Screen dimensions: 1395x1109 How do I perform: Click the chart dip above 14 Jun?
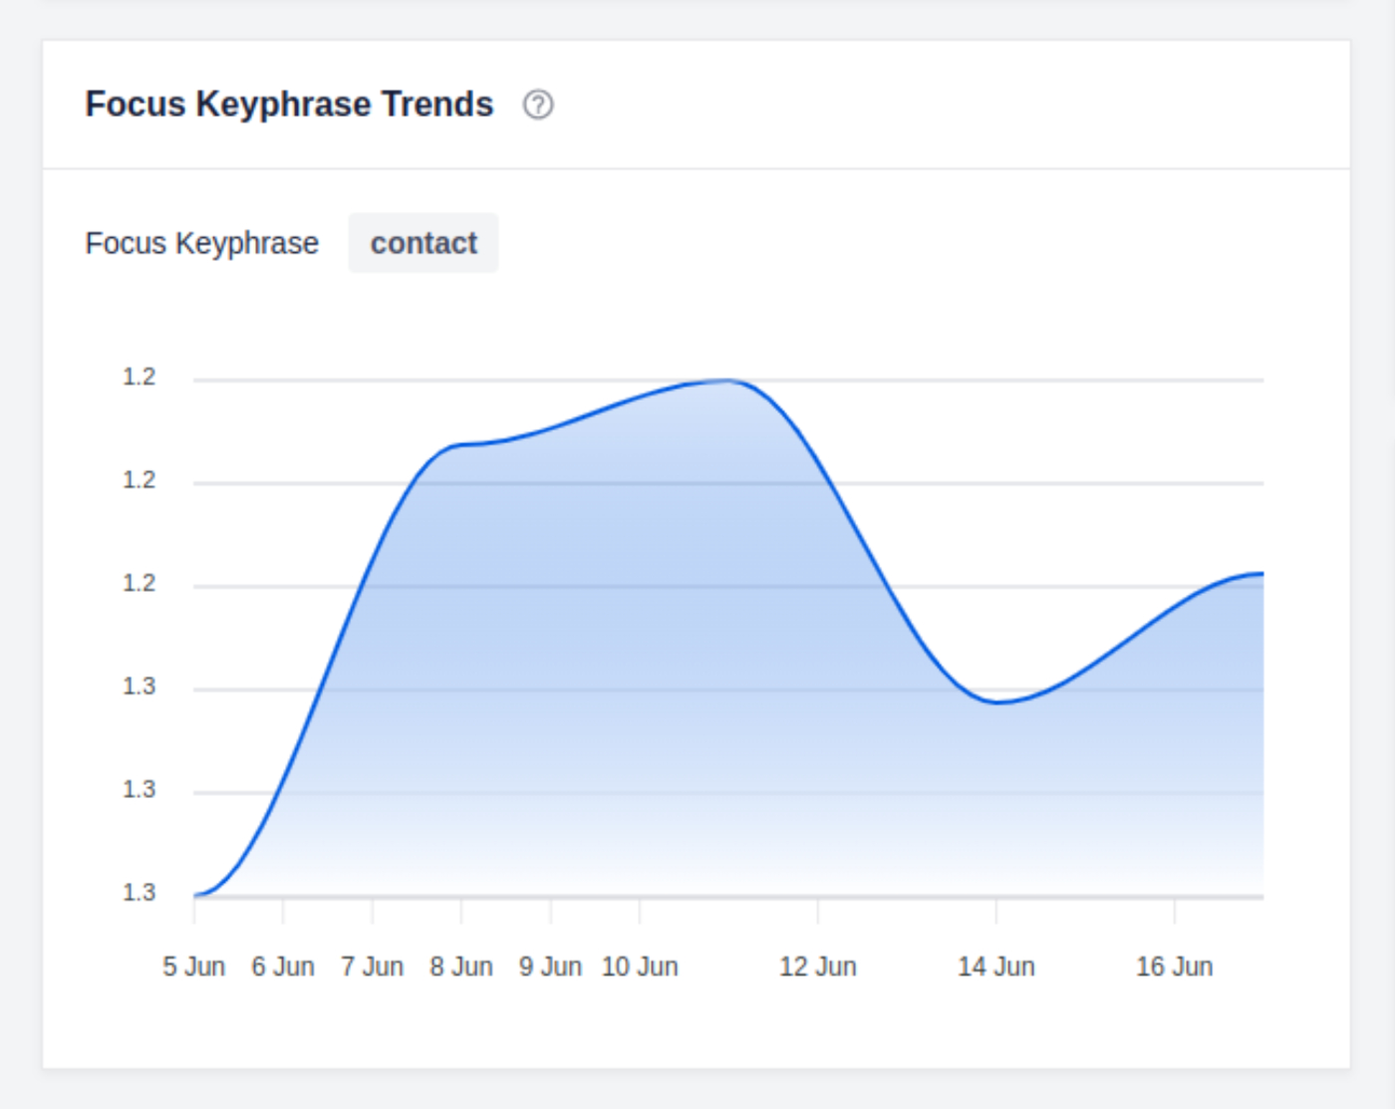997,701
